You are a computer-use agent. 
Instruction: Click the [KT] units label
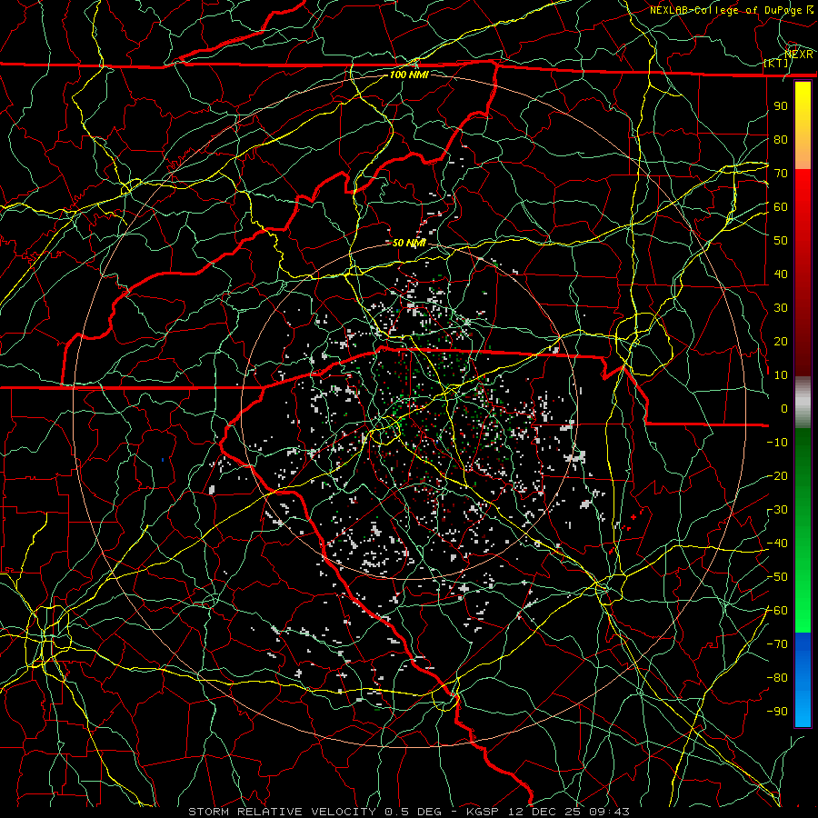pos(776,63)
